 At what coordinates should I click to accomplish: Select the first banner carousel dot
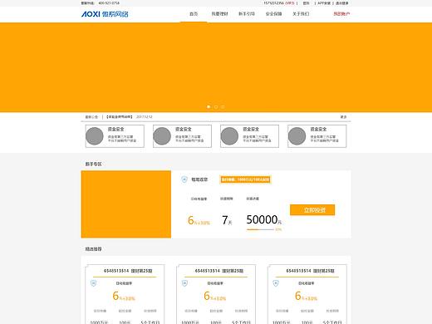coord(209,106)
